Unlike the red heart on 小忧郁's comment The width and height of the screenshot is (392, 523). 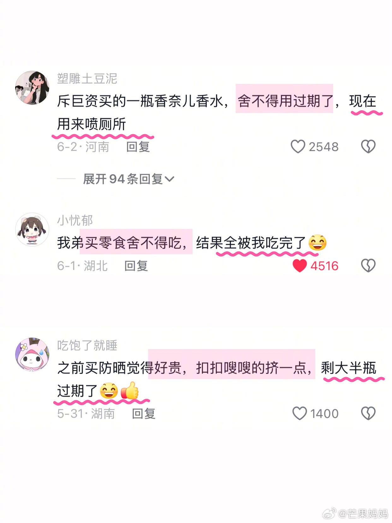(x=300, y=266)
